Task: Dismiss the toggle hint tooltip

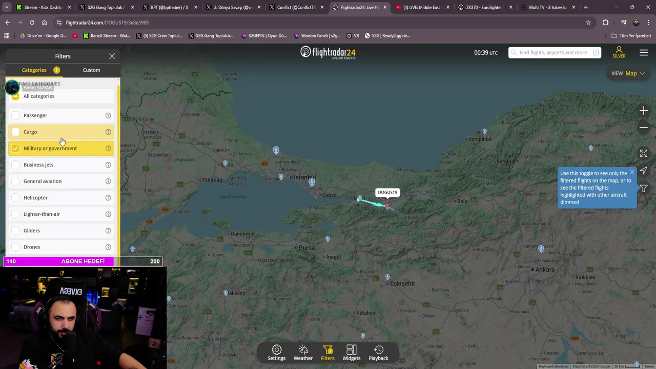Action: pos(632,172)
